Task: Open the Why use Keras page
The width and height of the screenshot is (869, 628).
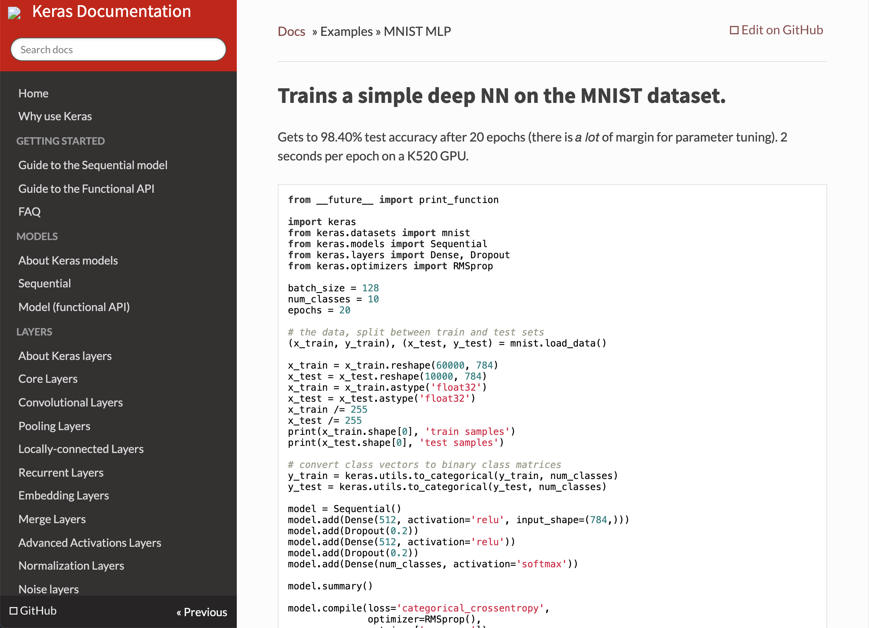Action: pos(55,116)
